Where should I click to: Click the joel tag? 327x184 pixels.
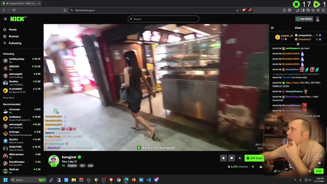(90, 166)
